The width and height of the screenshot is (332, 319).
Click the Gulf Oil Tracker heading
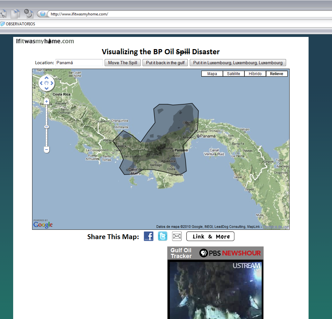(181, 253)
